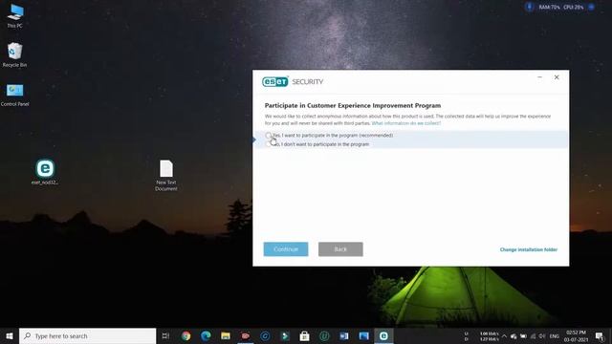Open Recycle Bin desktop icon

[15, 54]
